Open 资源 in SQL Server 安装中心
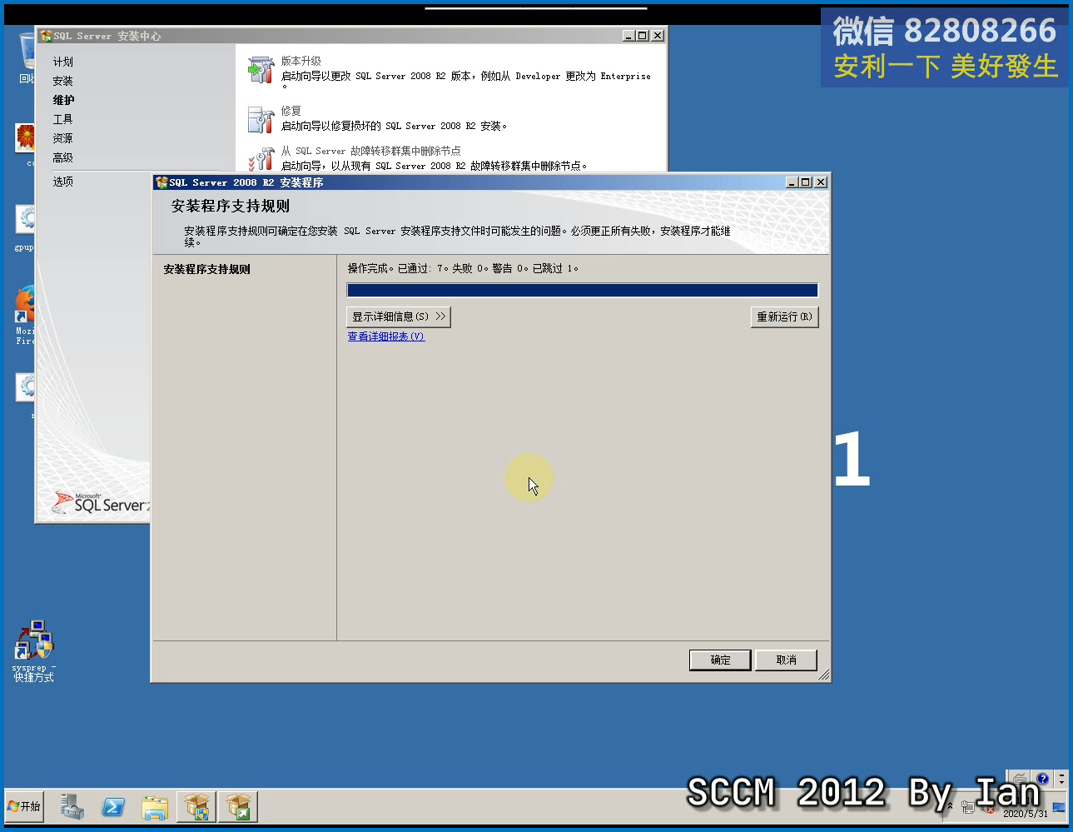 [x=63, y=138]
